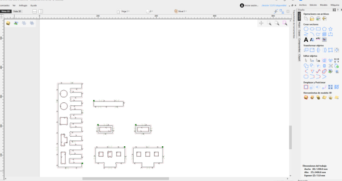Open the Ayuda menu
The width and height of the screenshot is (342, 181).
click(33, 5)
